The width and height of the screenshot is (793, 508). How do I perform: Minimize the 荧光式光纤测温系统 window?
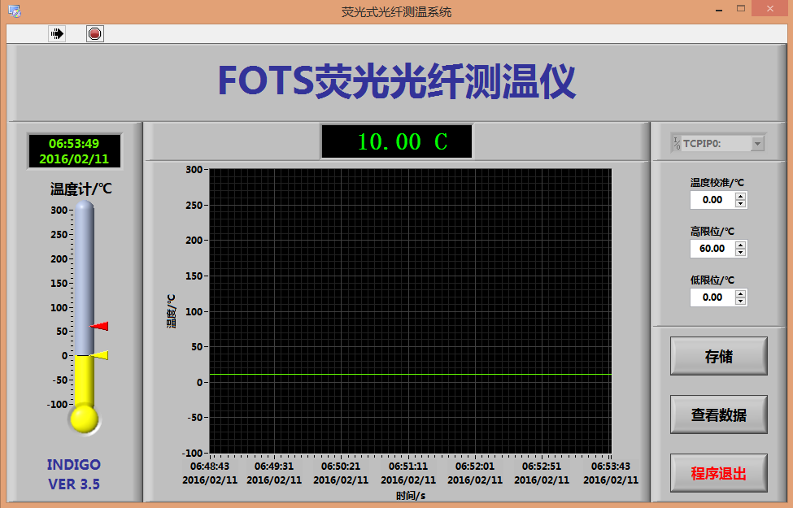(719, 9)
